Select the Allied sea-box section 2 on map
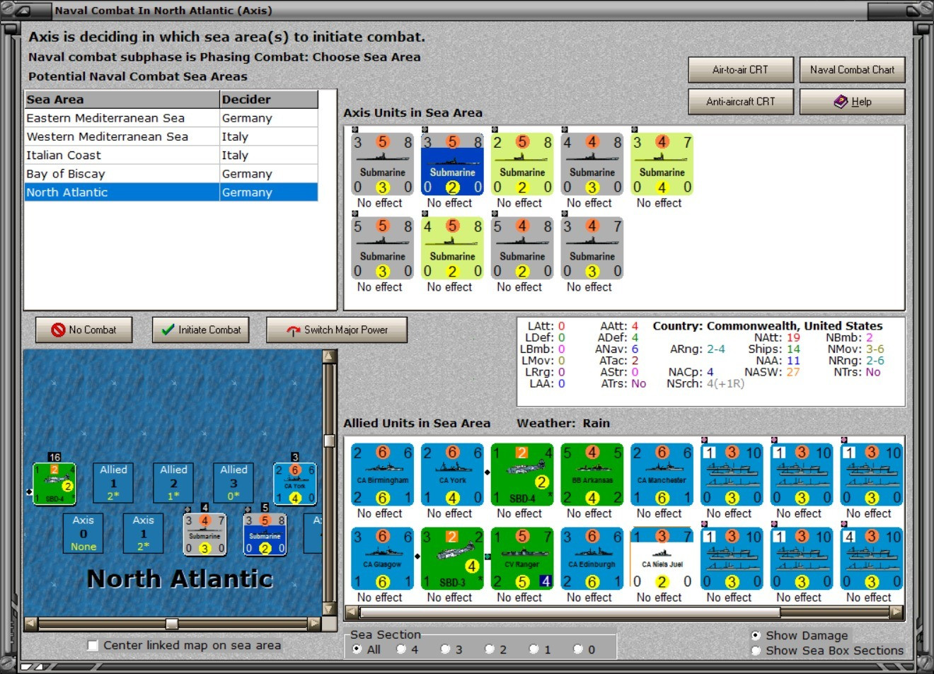The height and width of the screenshot is (674, 934). (173, 484)
